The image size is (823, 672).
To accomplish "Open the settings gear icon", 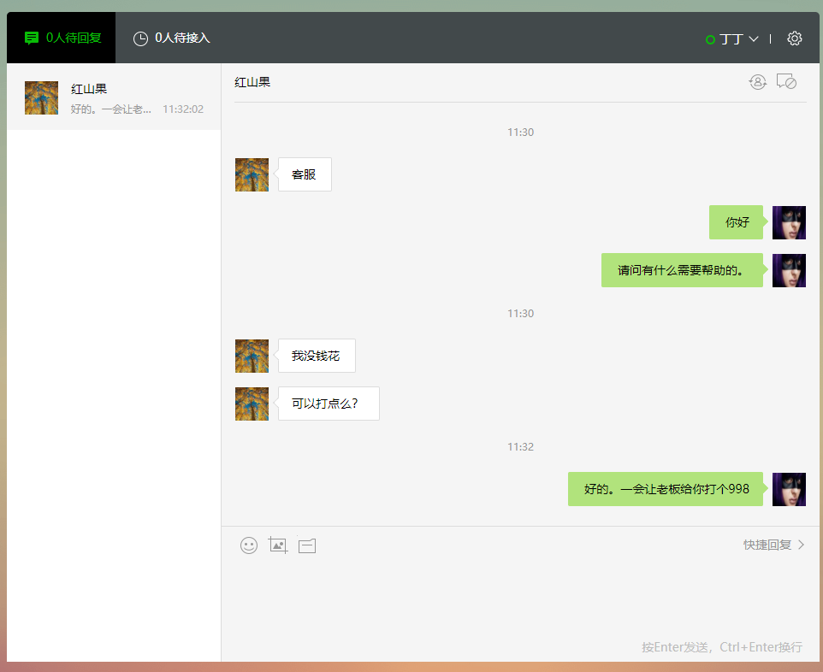I will 794,38.
